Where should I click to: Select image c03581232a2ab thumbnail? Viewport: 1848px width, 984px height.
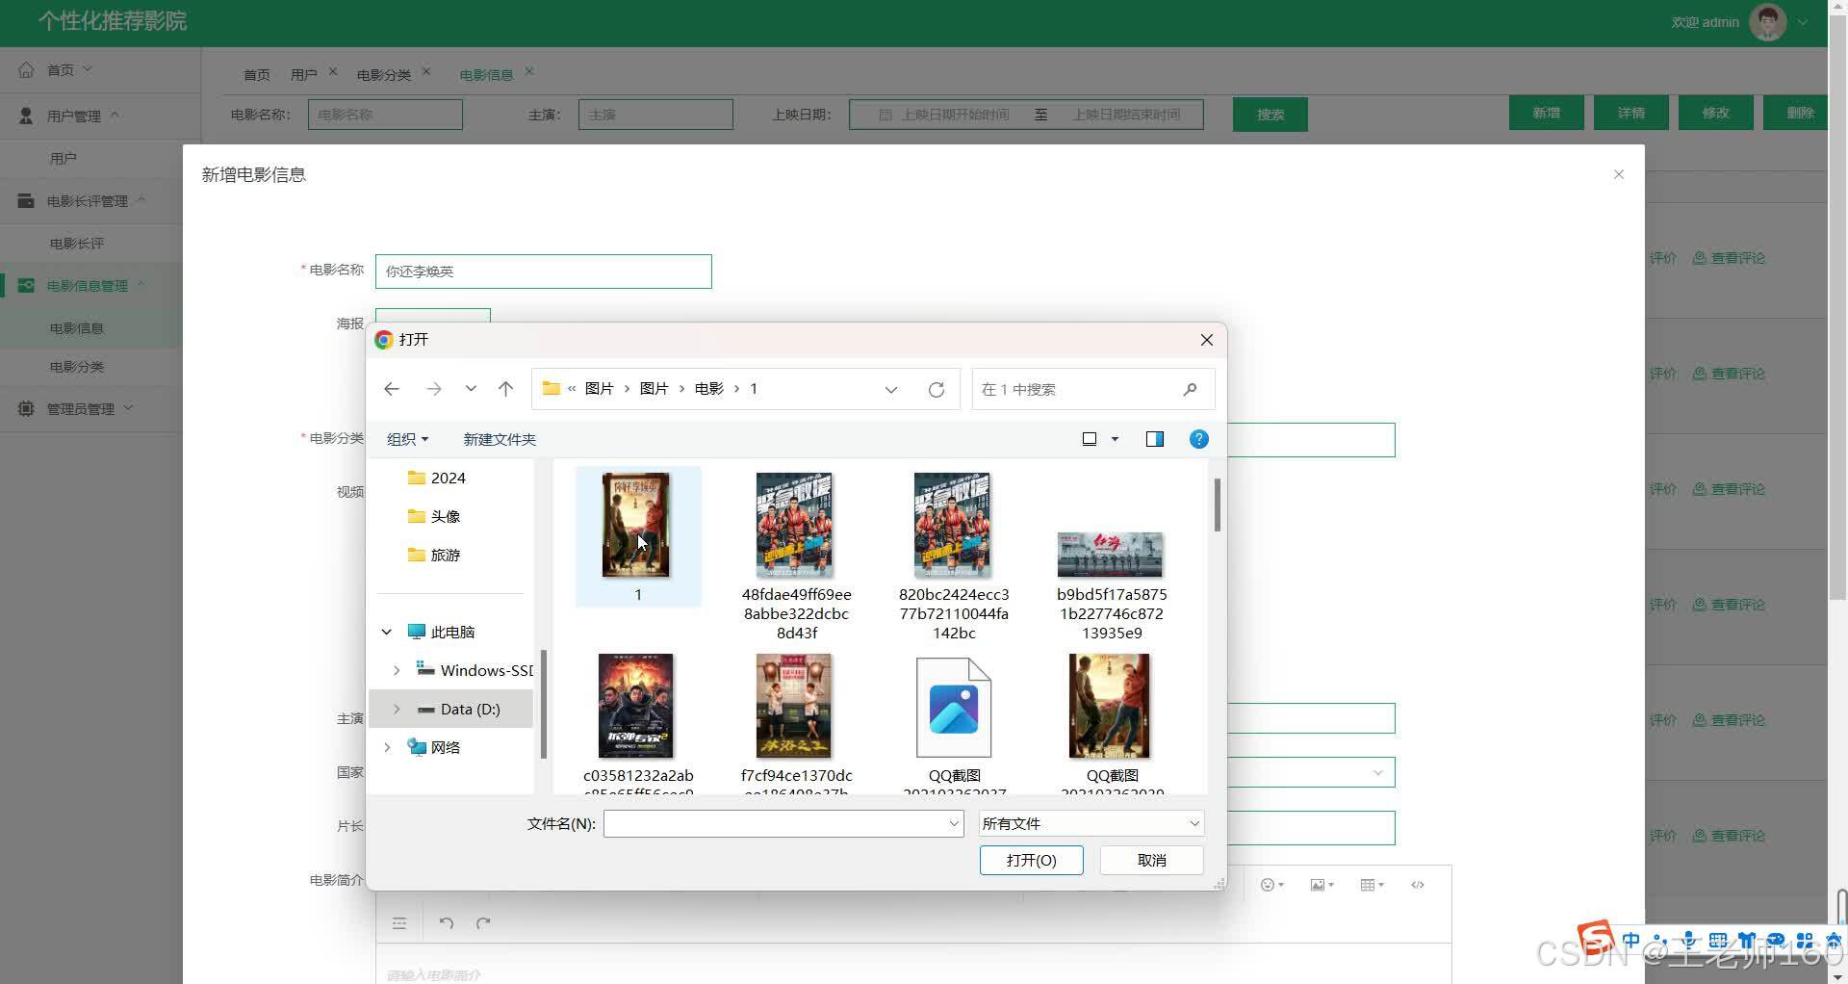(636, 706)
